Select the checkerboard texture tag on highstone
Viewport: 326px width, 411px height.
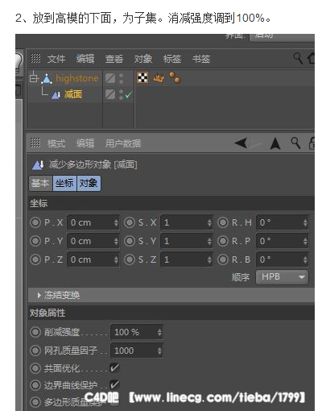[142, 77]
